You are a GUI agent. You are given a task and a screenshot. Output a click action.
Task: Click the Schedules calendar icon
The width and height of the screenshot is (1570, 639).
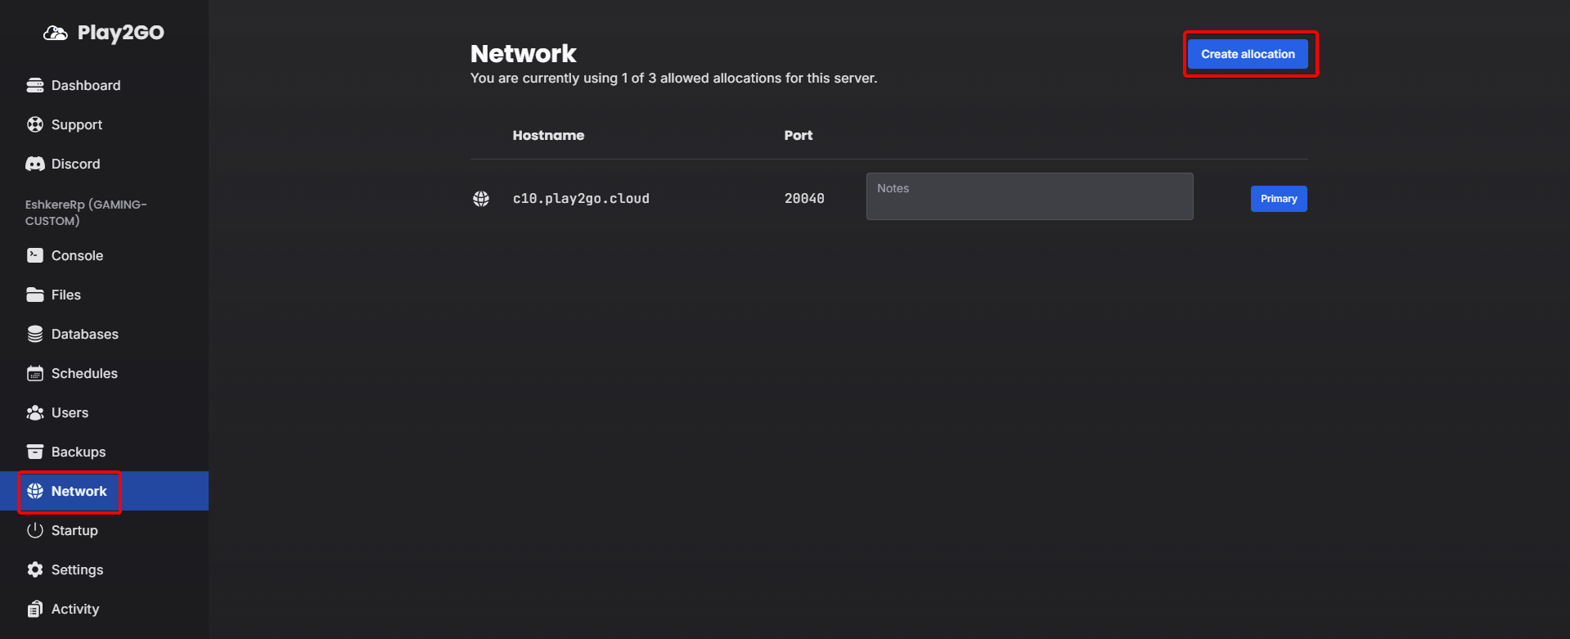tap(35, 373)
